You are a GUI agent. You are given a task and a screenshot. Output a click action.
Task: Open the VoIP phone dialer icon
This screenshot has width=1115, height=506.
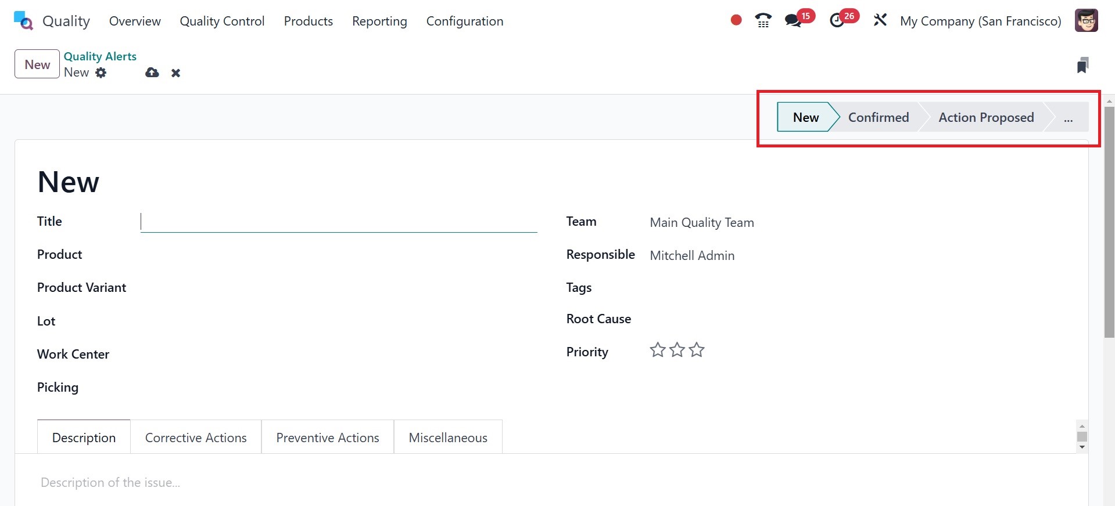click(763, 21)
